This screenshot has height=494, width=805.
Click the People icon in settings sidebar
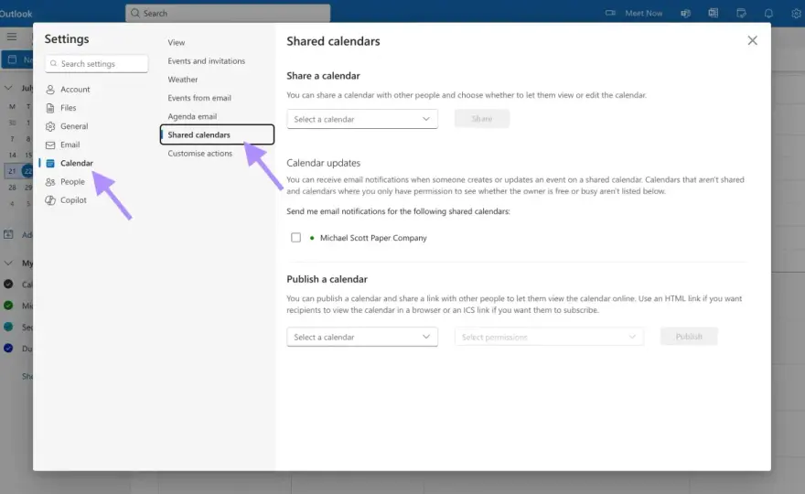pyautogui.click(x=50, y=182)
